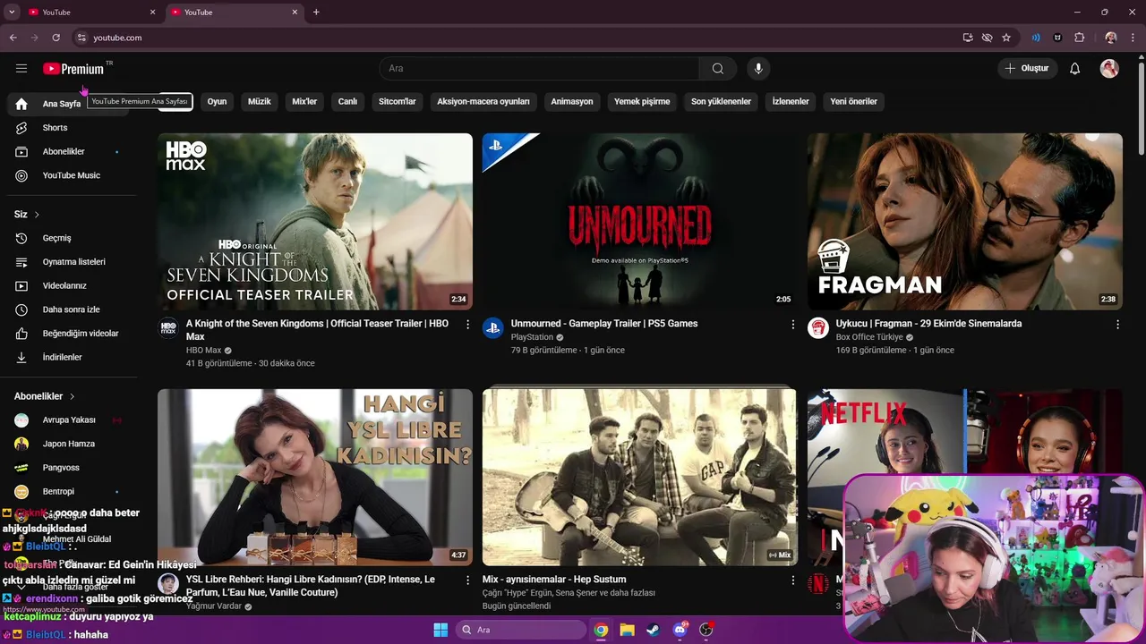Open Box Office Türkiye channel avatar

point(817,327)
